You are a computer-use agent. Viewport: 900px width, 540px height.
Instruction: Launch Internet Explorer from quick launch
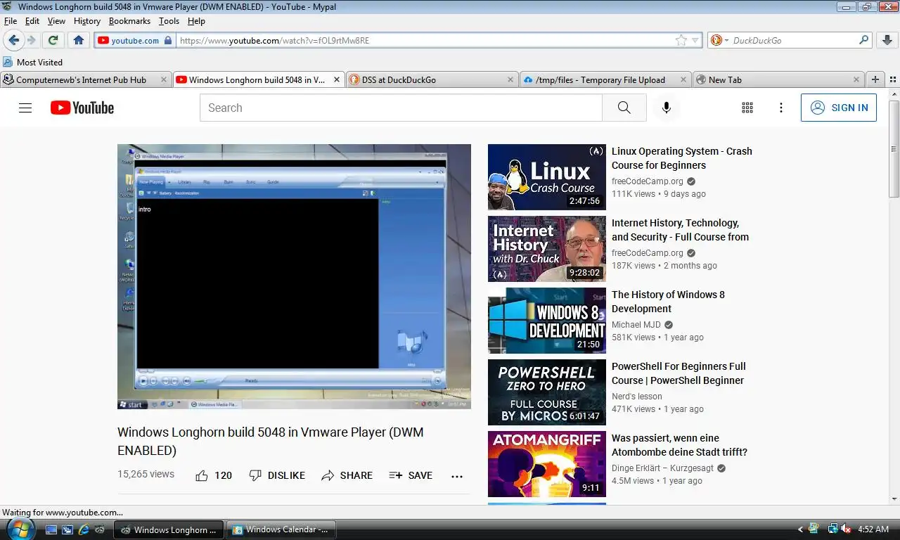click(84, 529)
